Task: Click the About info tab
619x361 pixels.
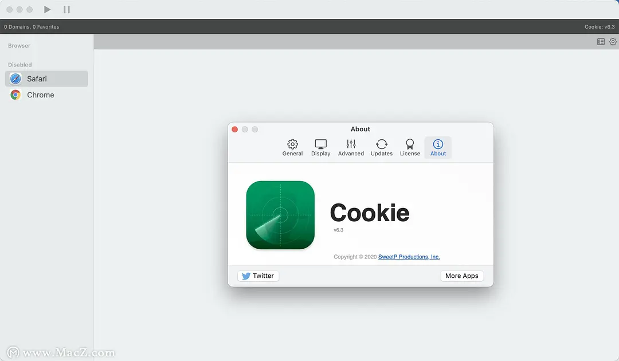Action: click(438, 148)
